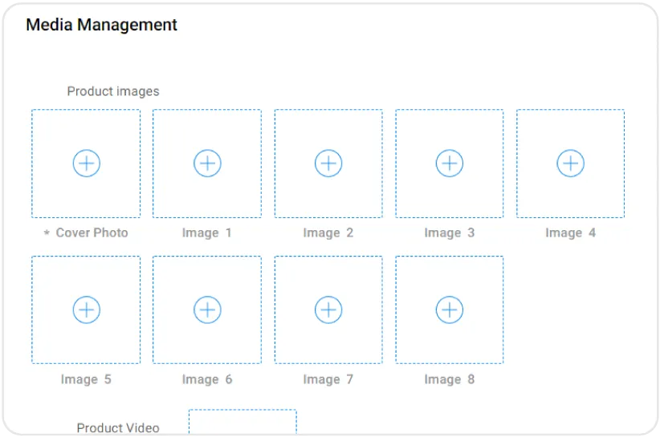Click the "Image 3" label
Screen dimensions: 660x437
point(450,233)
